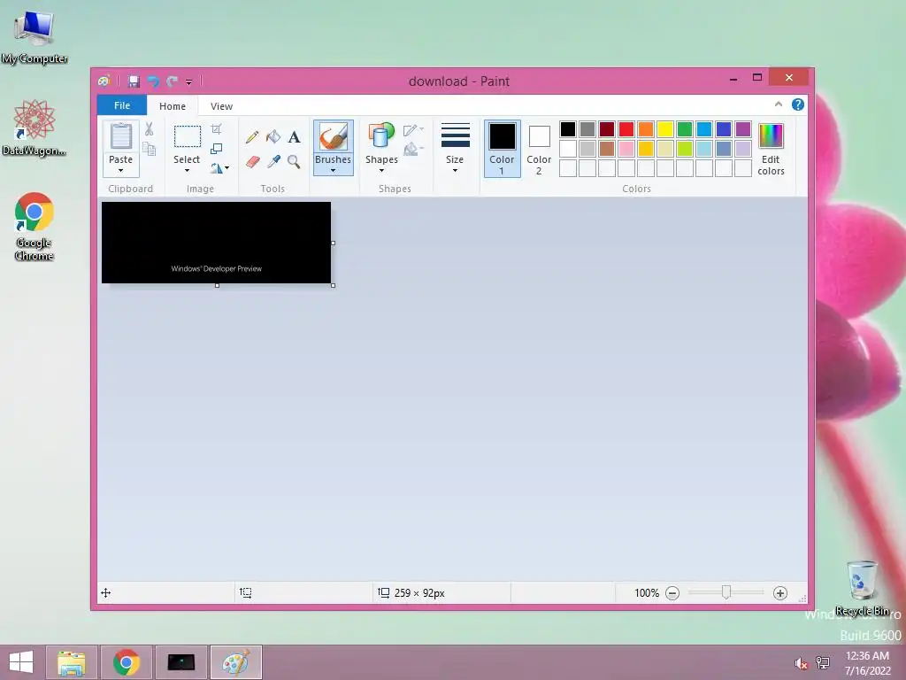Open Edit colors rainbow icon
The height and width of the screenshot is (680, 906).
[x=771, y=136]
